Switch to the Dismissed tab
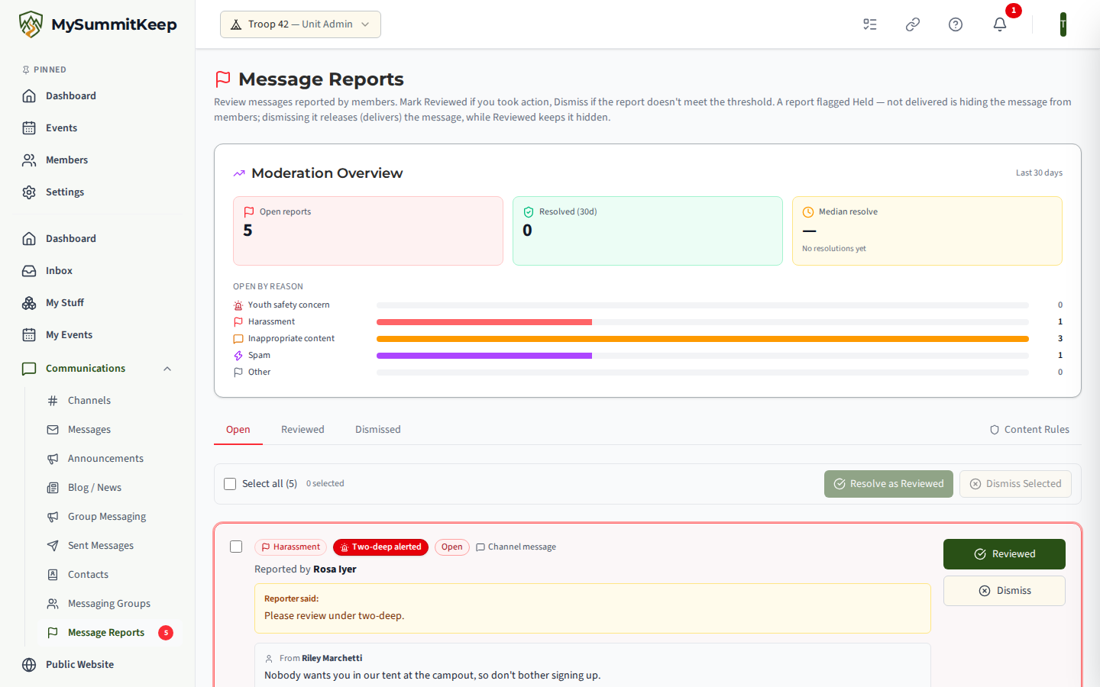The width and height of the screenshot is (1100, 687). tap(378, 430)
